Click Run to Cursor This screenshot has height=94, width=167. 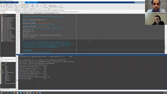tap(45, 8)
